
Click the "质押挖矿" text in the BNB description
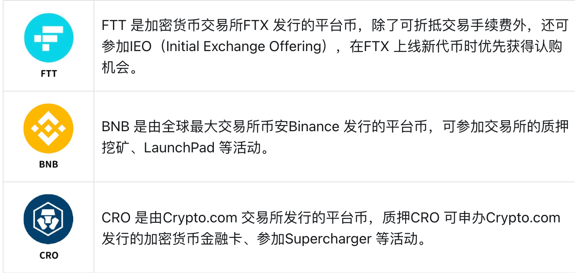coord(549,127)
